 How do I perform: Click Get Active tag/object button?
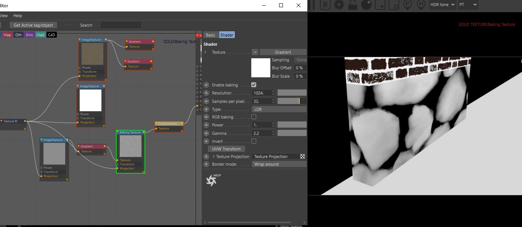(x=34, y=25)
